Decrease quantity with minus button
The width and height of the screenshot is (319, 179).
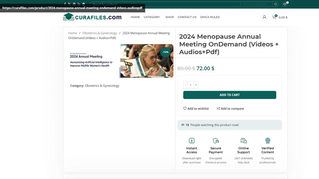click(x=186, y=85)
